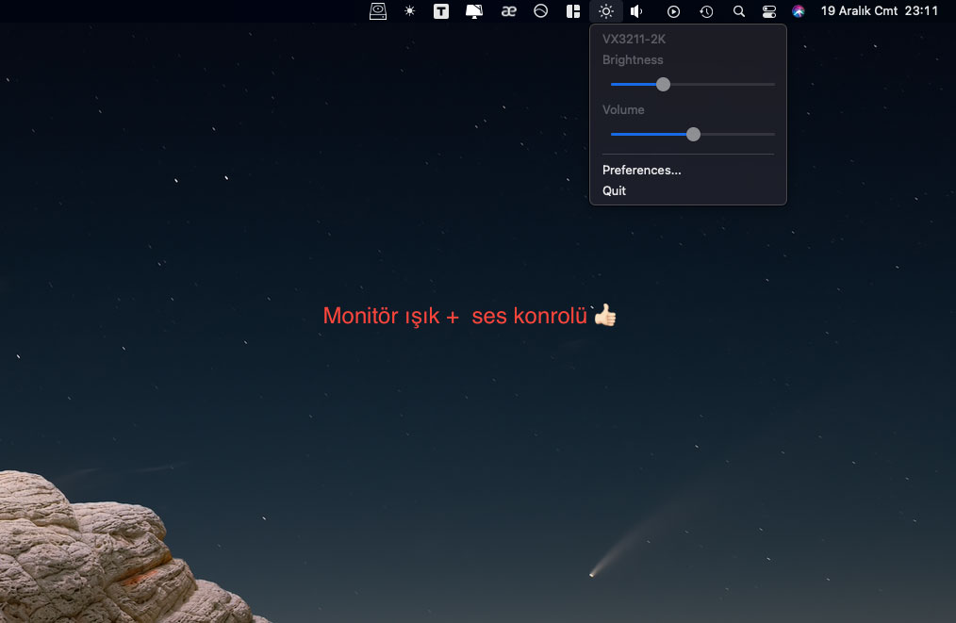Image resolution: width=956 pixels, height=623 pixels.
Task: Open the speaker volume menu bar icon
Action: pyautogui.click(x=637, y=11)
